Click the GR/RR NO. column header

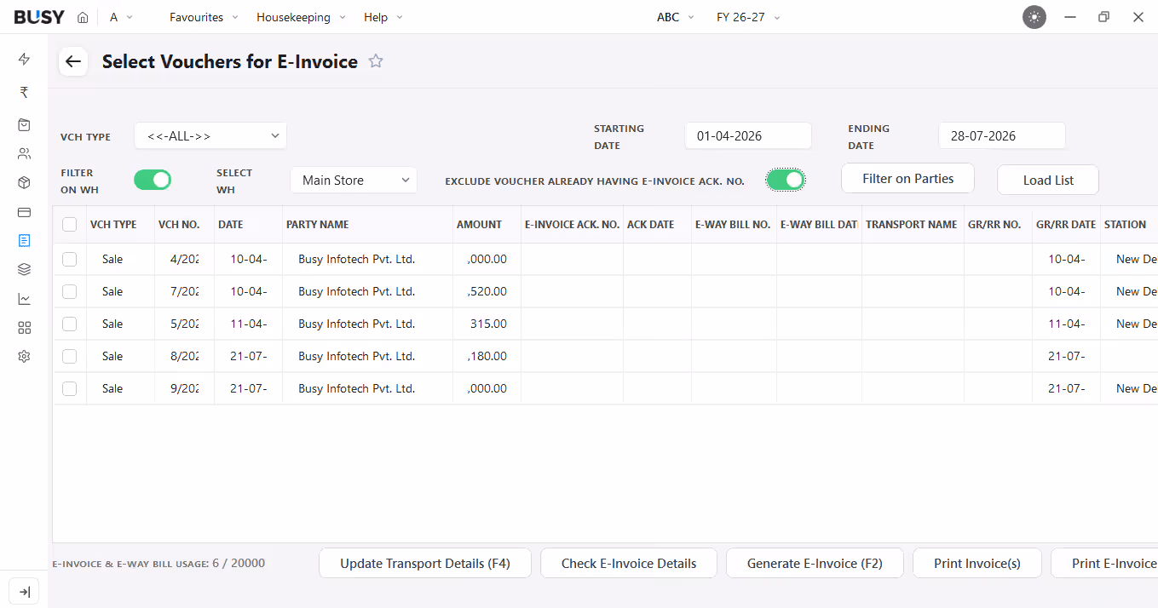pos(998,225)
